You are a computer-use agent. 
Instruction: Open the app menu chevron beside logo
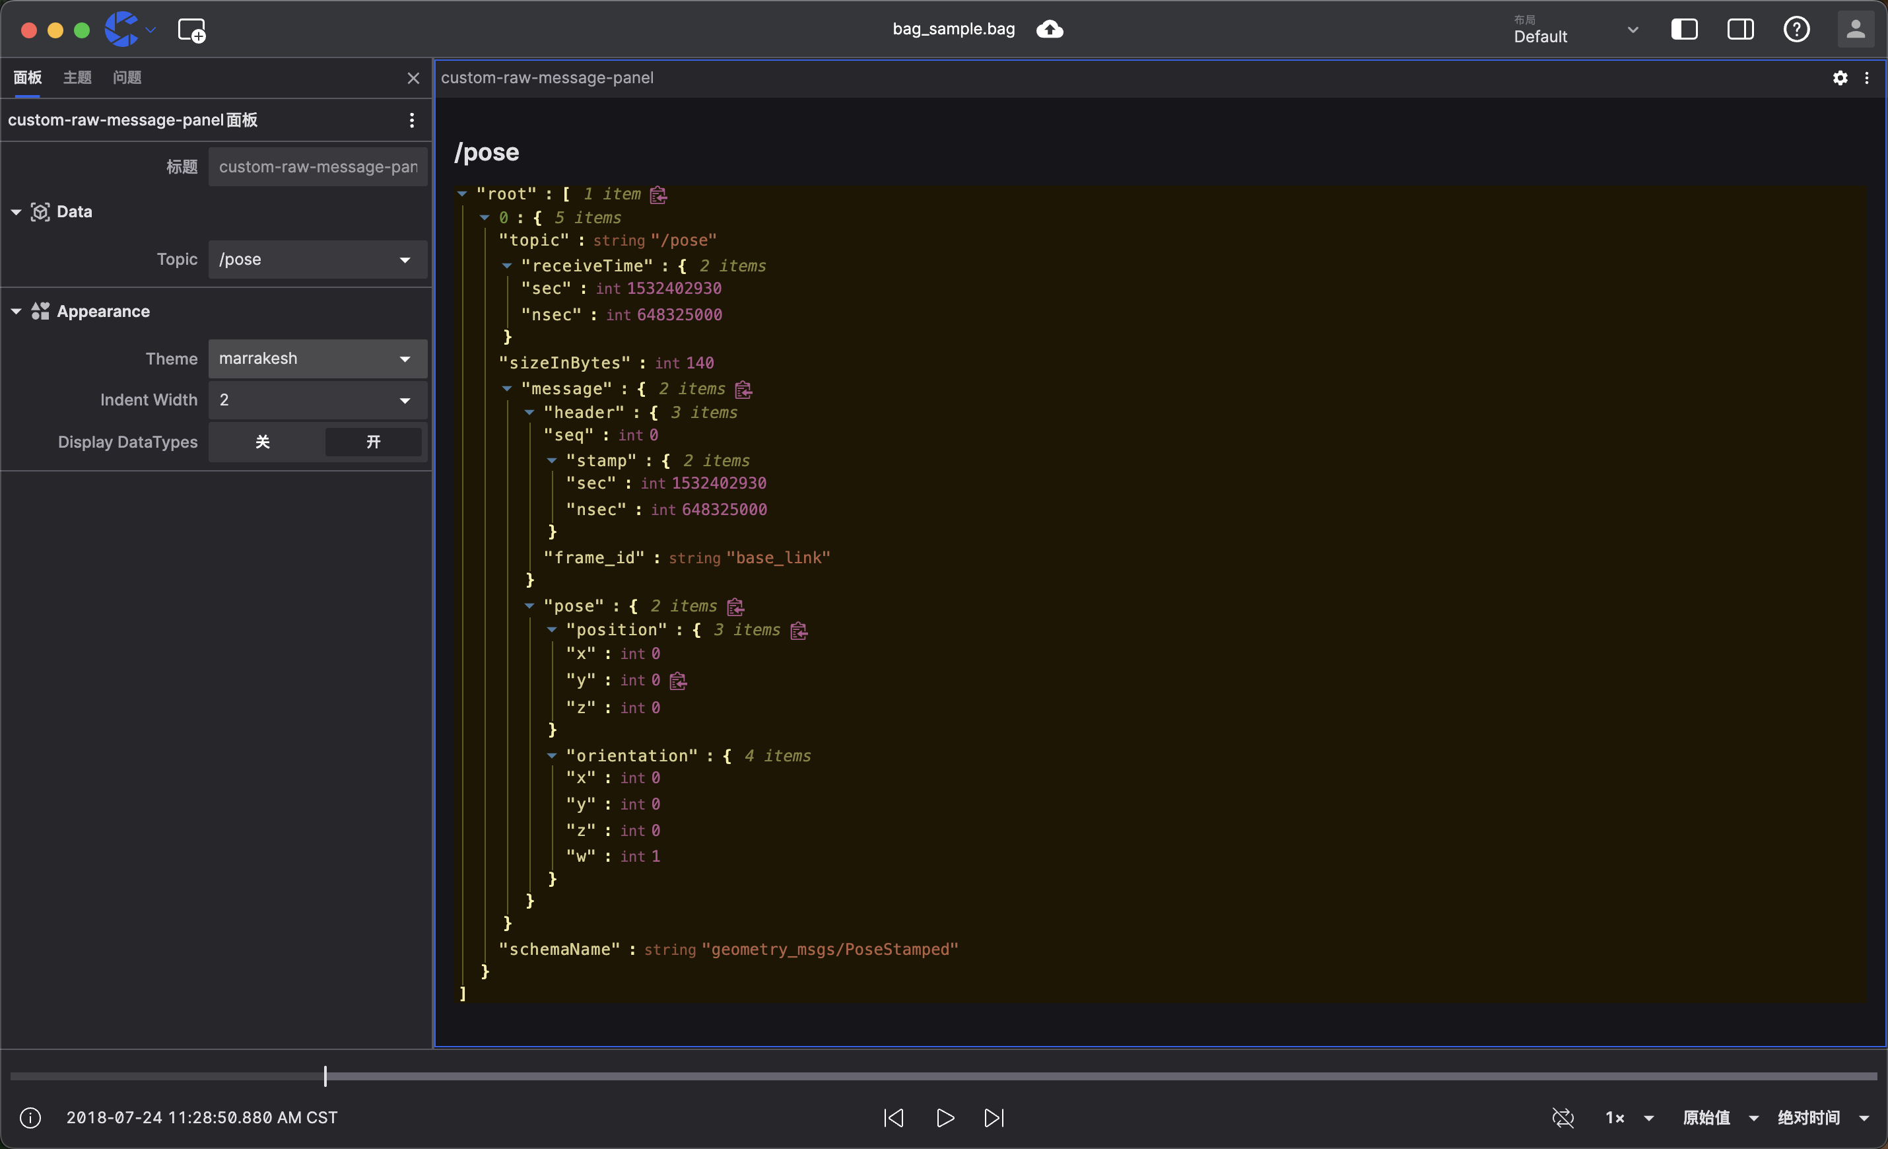point(151,30)
